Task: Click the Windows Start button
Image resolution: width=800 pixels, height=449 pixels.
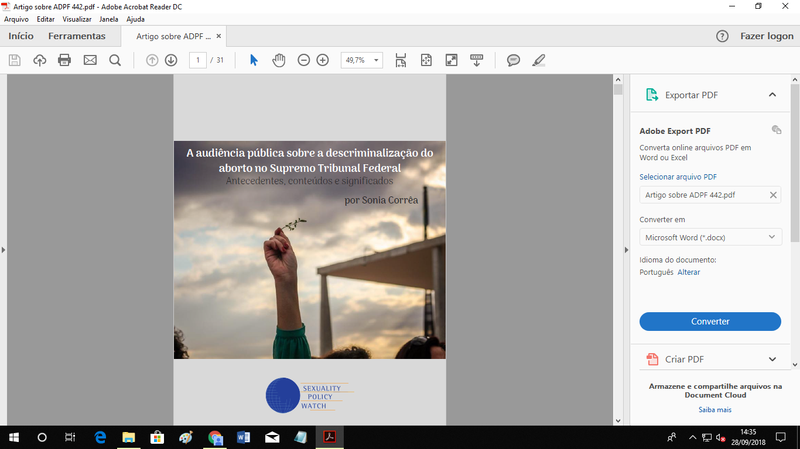Action: [x=14, y=437]
